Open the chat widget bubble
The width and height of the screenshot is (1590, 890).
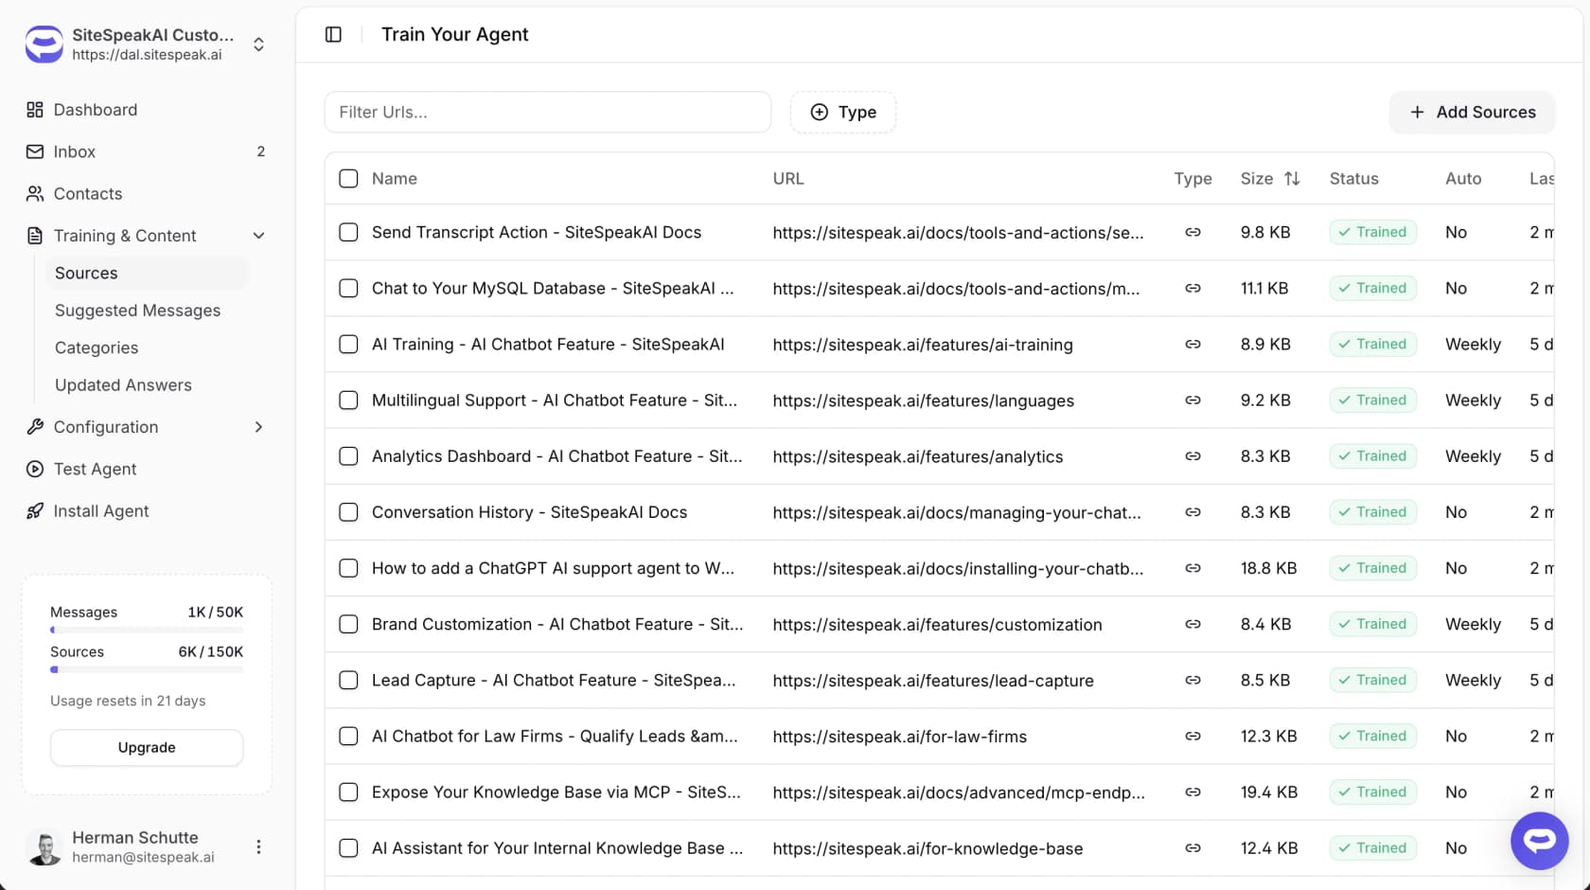1539,841
